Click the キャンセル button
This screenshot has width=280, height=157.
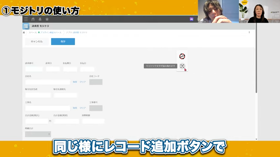[37, 42]
